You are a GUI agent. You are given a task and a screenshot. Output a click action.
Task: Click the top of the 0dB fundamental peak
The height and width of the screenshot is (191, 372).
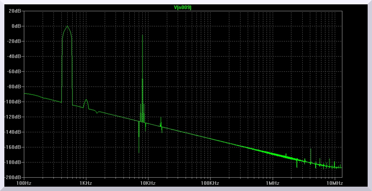(x=67, y=26)
